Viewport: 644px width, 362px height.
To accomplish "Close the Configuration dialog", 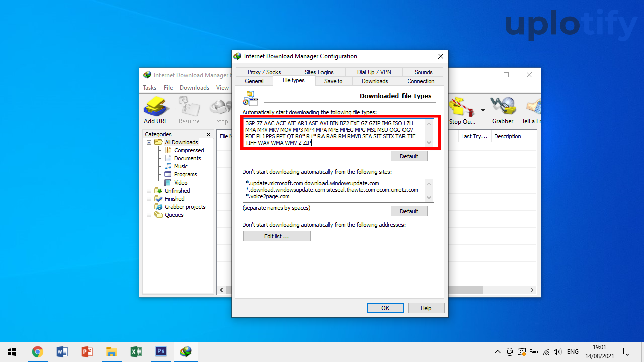I will (x=441, y=56).
